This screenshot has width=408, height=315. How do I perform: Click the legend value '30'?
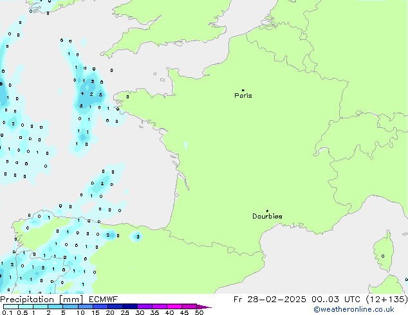click(140, 312)
